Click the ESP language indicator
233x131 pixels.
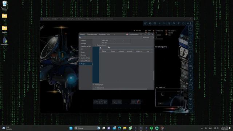tap(210, 128)
